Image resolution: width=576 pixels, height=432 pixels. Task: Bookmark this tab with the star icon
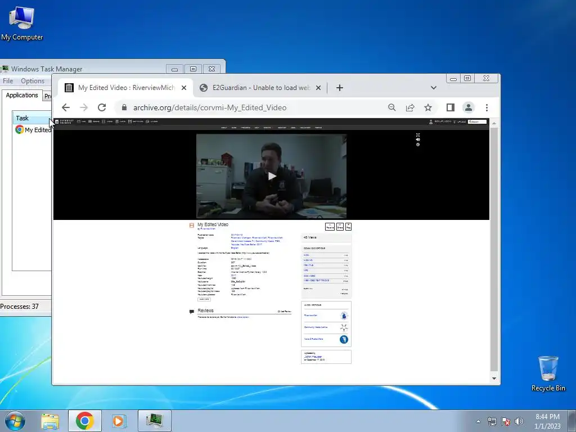click(x=428, y=107)
